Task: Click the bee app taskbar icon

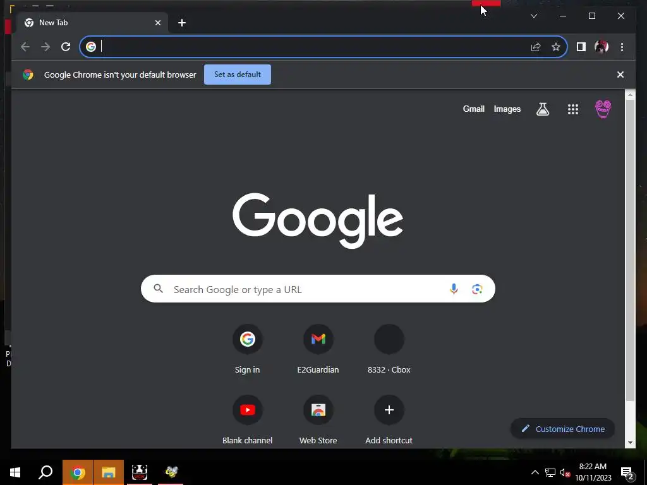Action: 171,472
